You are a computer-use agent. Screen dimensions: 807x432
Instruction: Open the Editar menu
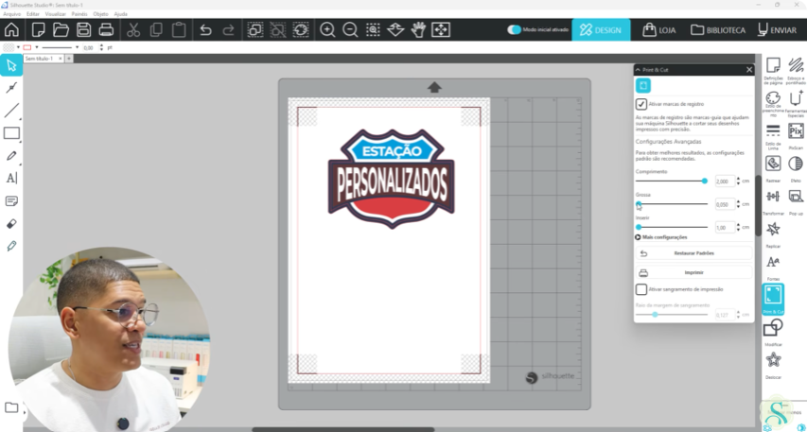pyautogui.click(x=33, y=14)
